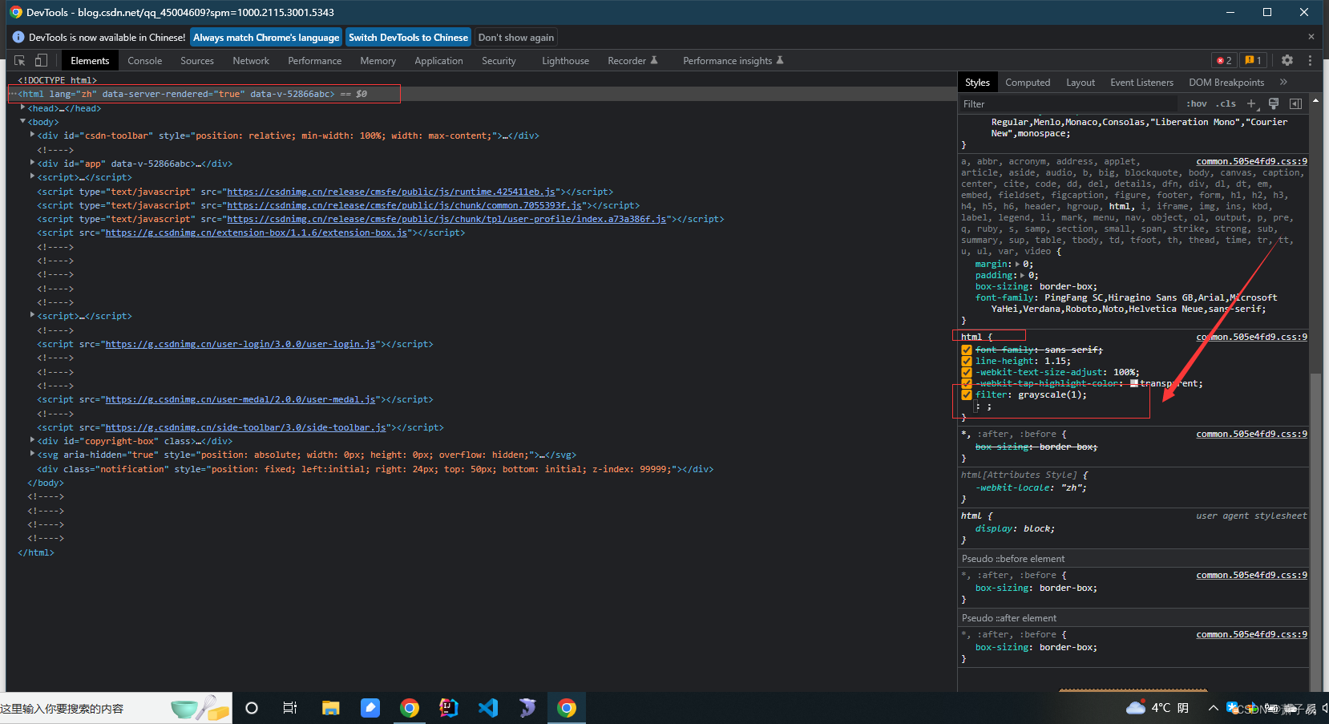Screen dimensions: 1329x724
Task: Dismiss the language infobar with the X
Action: (x=1311, y=37)
